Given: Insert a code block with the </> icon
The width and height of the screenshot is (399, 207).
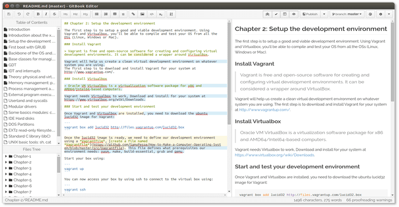Looking at the screenshot, I should coord(152,14).
